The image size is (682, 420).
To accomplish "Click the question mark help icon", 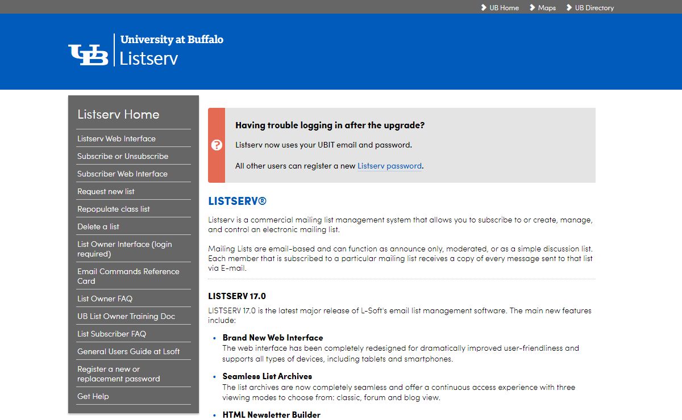I will point(217,145).
